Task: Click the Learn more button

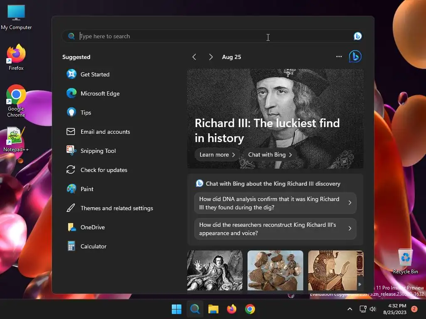Action: point(217,155)
